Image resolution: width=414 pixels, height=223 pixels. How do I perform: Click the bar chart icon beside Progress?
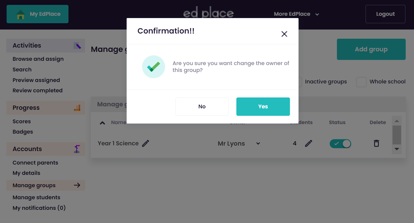[x=77, y=108]
